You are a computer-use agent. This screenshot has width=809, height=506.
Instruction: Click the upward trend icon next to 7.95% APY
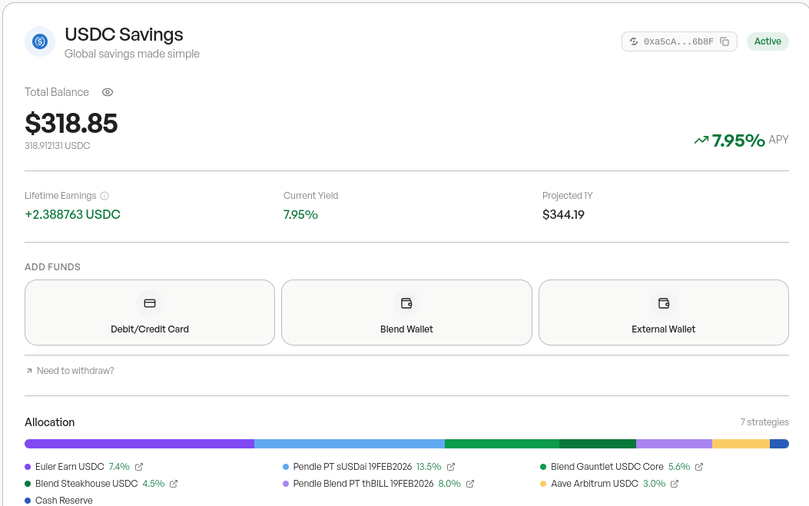point(701,141)
